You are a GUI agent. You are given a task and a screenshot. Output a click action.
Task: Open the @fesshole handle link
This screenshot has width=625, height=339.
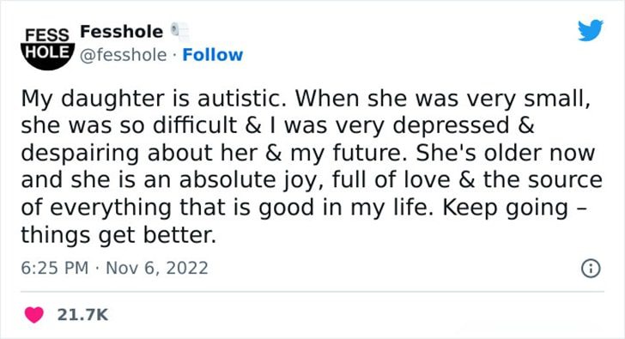click(123, 55)
